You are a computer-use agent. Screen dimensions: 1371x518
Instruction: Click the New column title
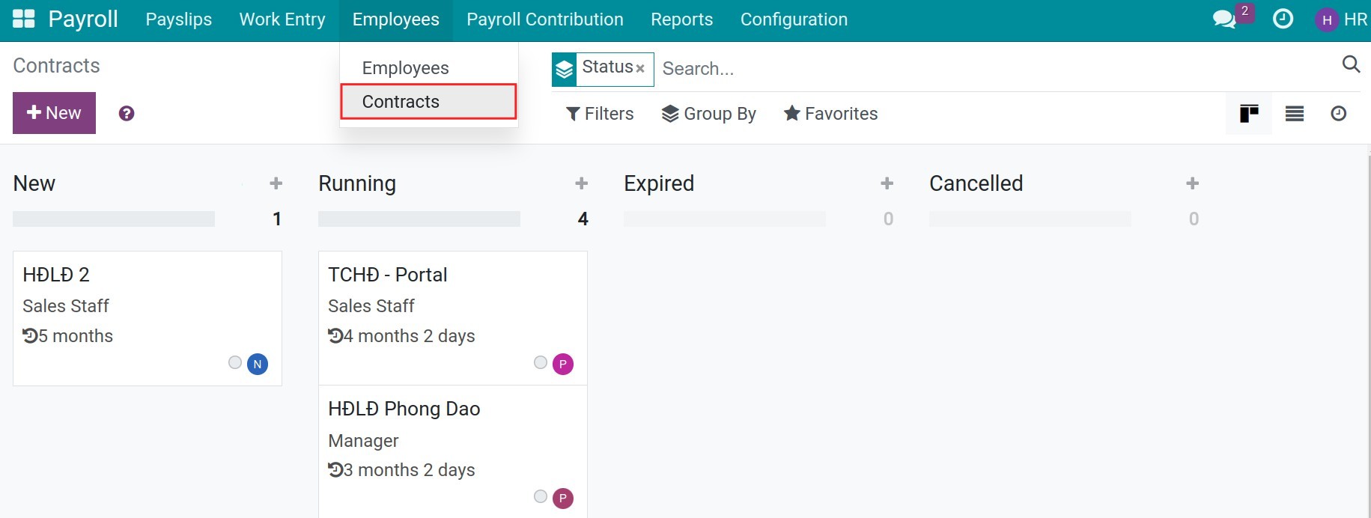coord(34,183)
